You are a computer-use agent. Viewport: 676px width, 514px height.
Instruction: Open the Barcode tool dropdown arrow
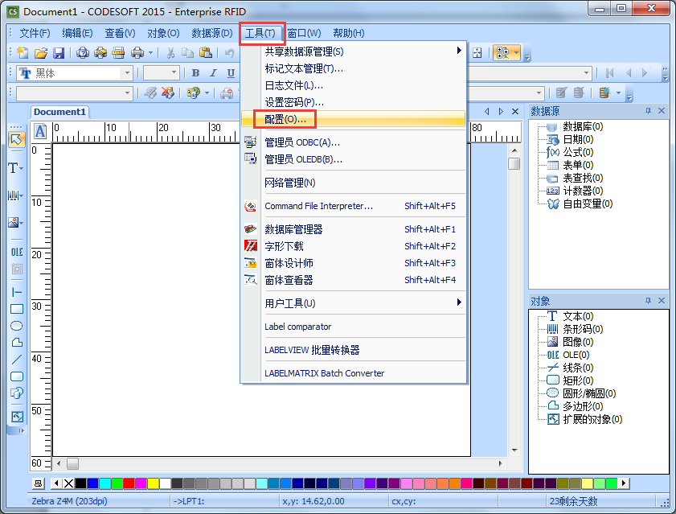(x=22, y=196)
